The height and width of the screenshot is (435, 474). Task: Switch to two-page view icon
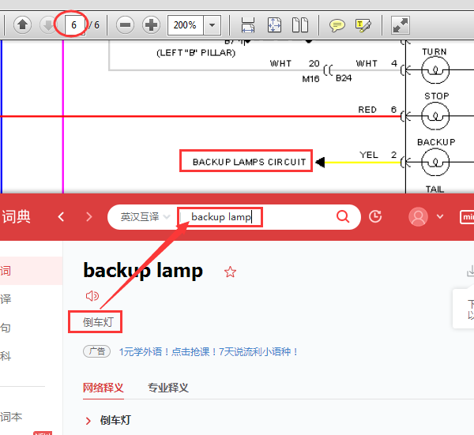click(x=300, y=24)
